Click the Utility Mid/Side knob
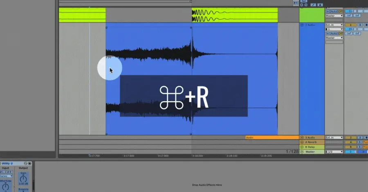 point(5,187)
